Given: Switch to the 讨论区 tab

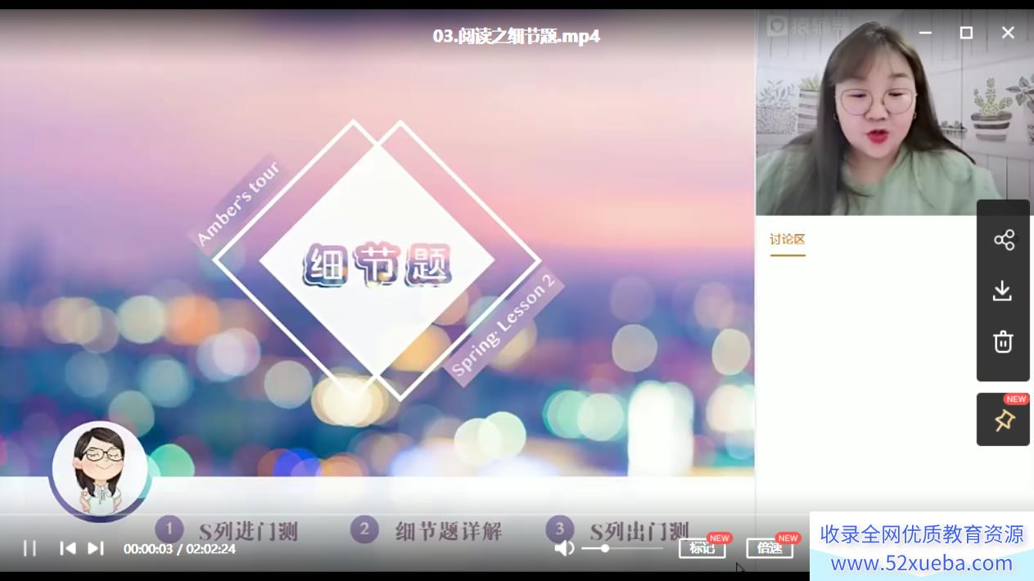Looking at the screenshot, I should [x=788, y=240].
